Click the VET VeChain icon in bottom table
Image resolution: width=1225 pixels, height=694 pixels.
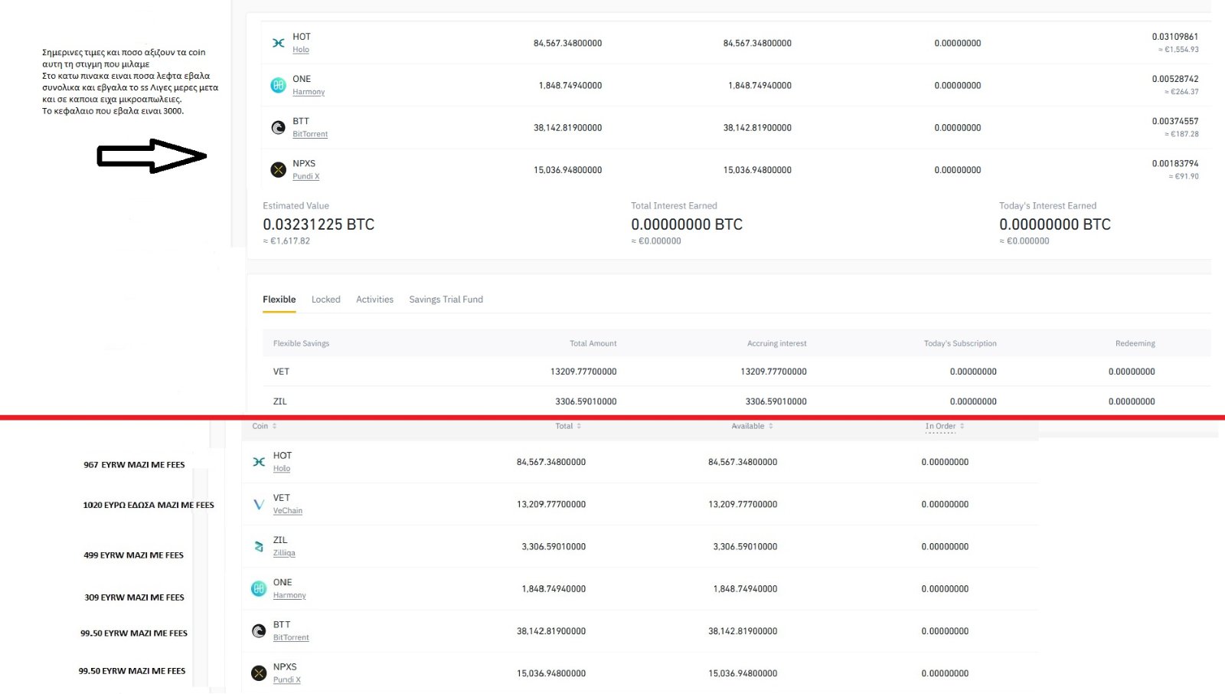(x=259, y=504)
